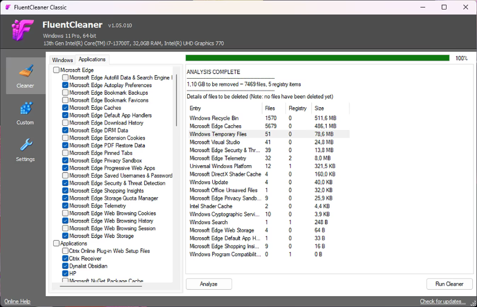Check Microsoft Edge Web Browsing Cookies
Viewport: 477px width, 307px height.
pyautogui.click(x=65, y=213)
